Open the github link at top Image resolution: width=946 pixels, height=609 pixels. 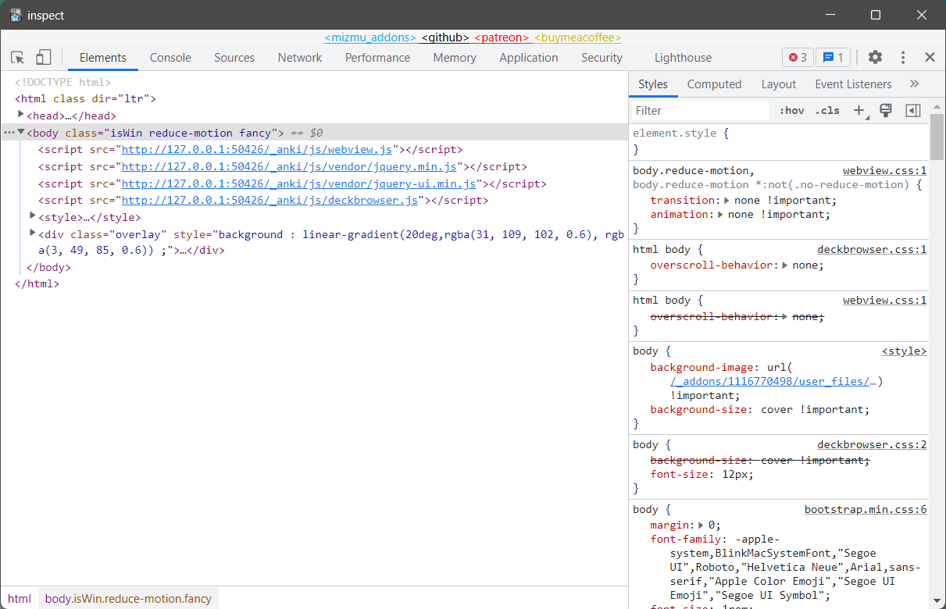tap(444, 37)
